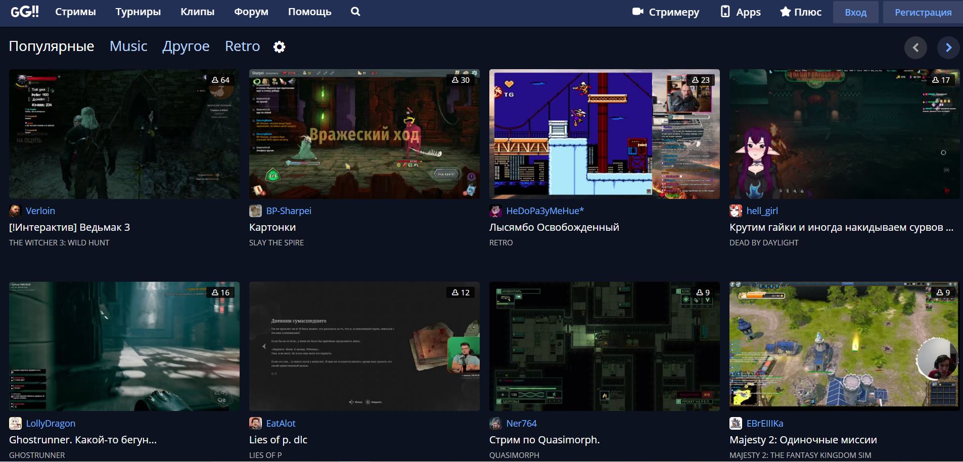Image resolution: width=963 pixels, height=462 pixels.
Task: Click the GG!! site logo
Action: click(25, 12)
